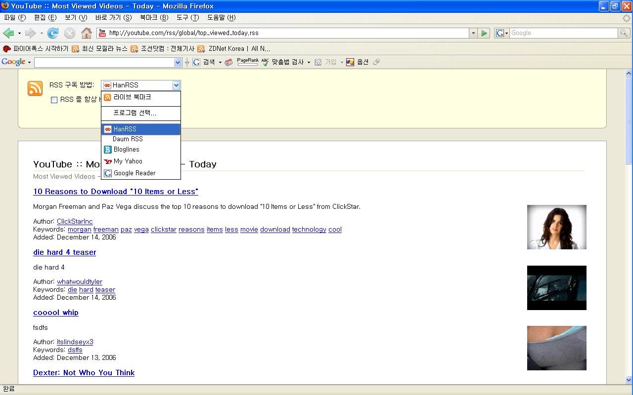Open 검색 button dropdown arrow
The image size is (633, 395).
pos(220,62)
